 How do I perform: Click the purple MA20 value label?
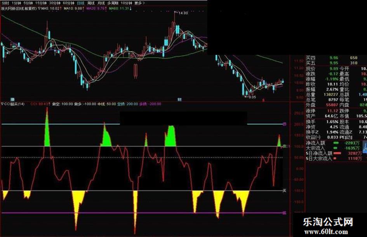coord(96,9)
